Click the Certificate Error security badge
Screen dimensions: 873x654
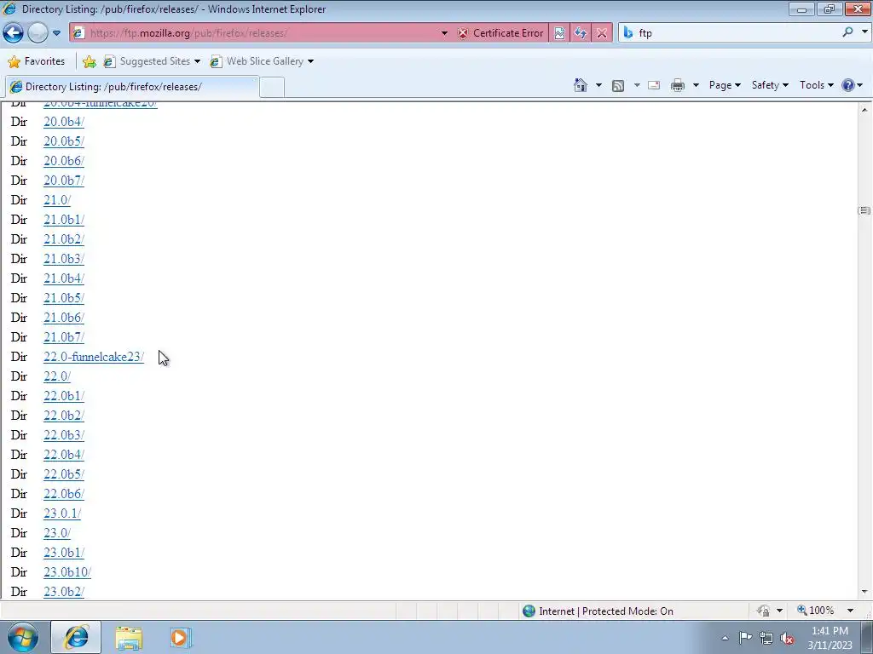[x=500, y=33]
